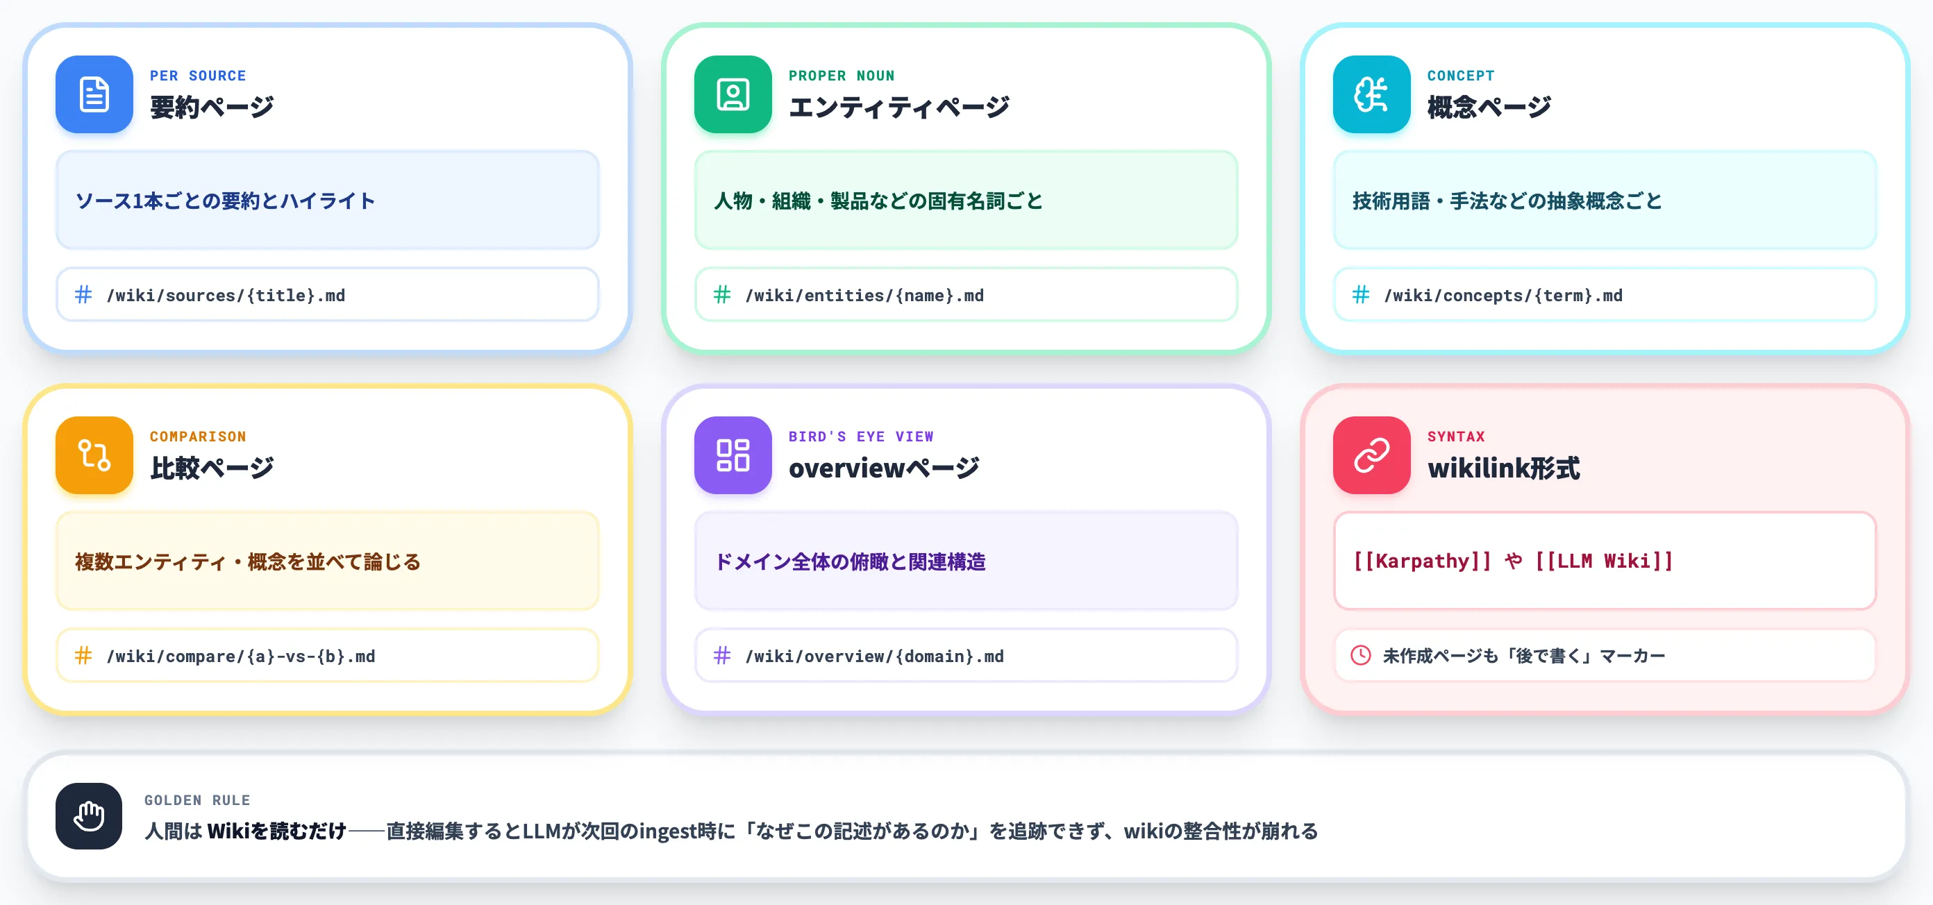Image resolution: width=1933 pixels, height=905 pixels.
Task: Click the 人物・組織・製品などの固有名詞ごと description
Action: click(x=878, y=201)
